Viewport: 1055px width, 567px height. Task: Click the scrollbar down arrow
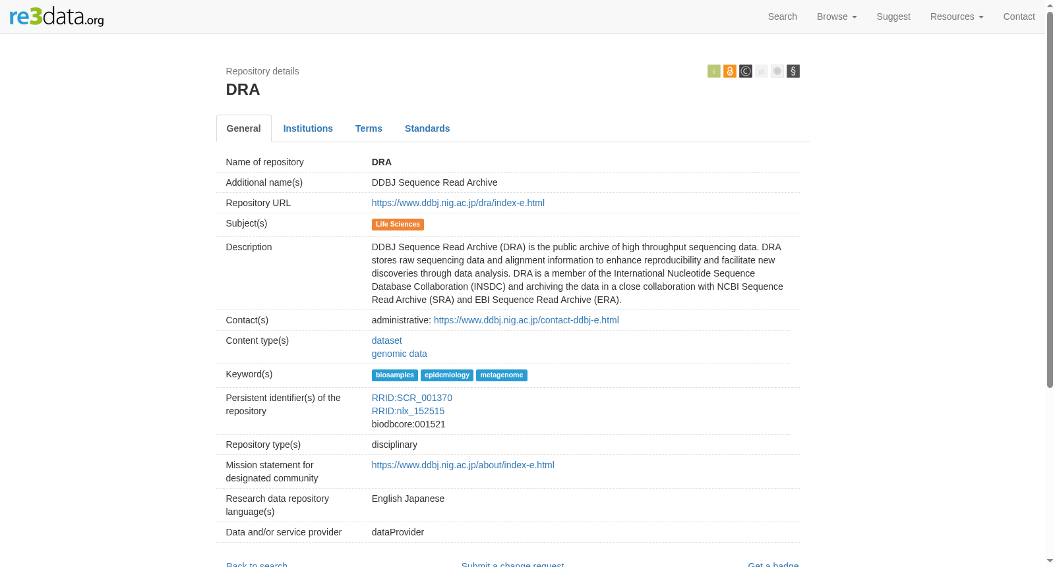1050,562
